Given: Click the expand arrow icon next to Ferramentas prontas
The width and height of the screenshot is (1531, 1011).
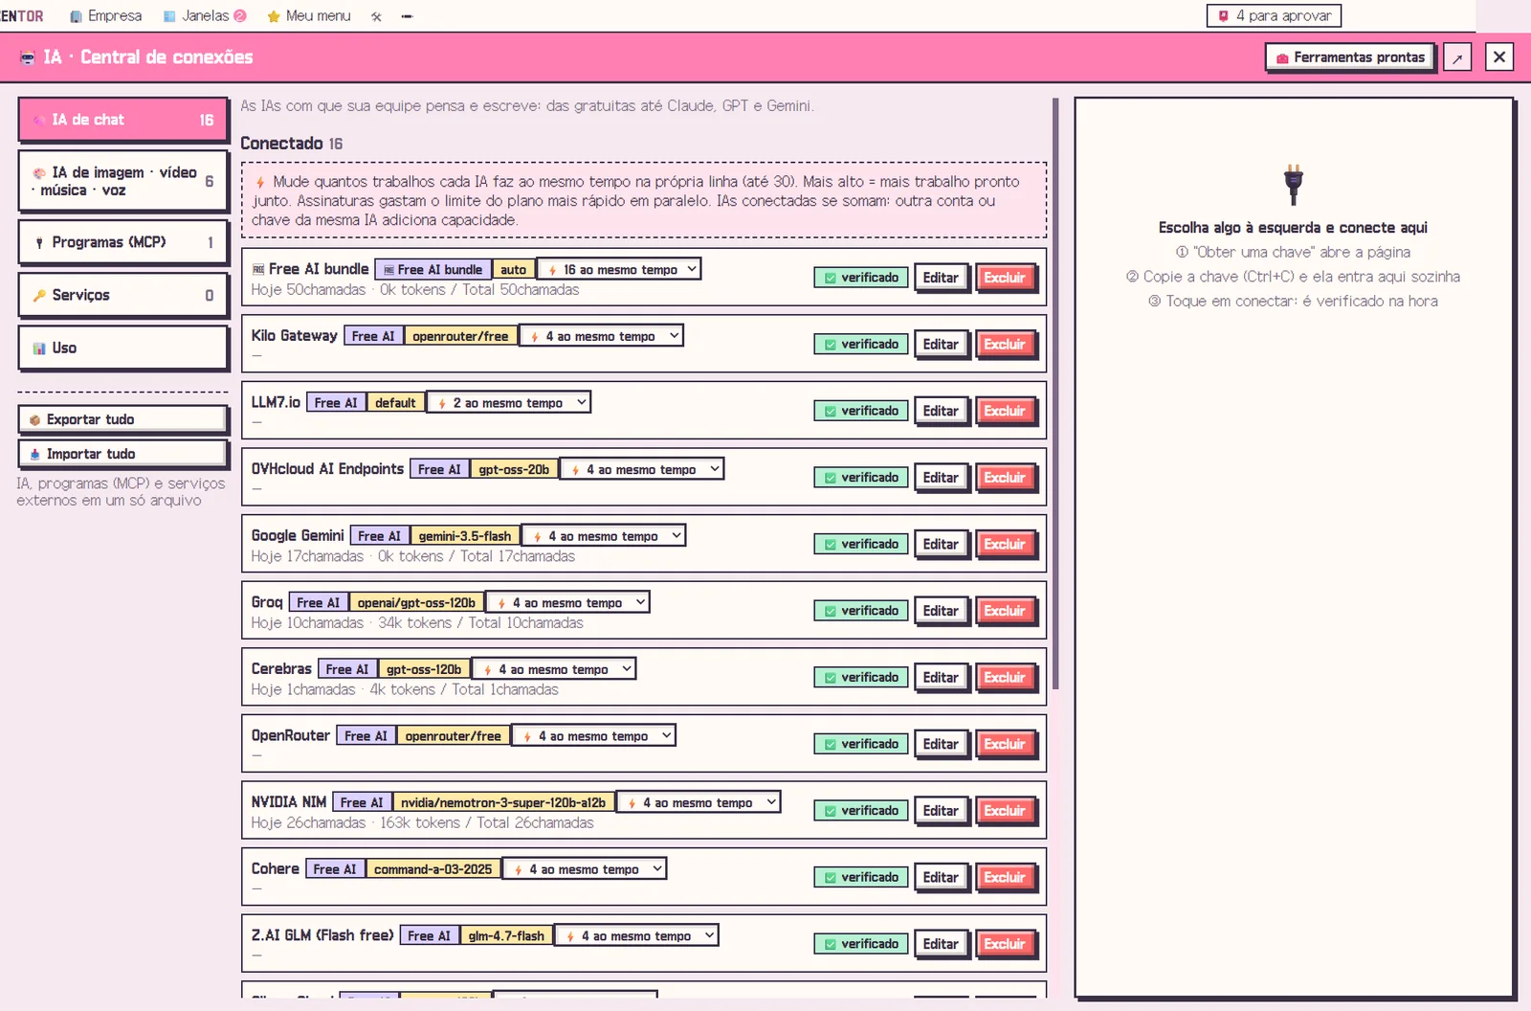Looking at the screenshot, I should (x=1457, y=57).
